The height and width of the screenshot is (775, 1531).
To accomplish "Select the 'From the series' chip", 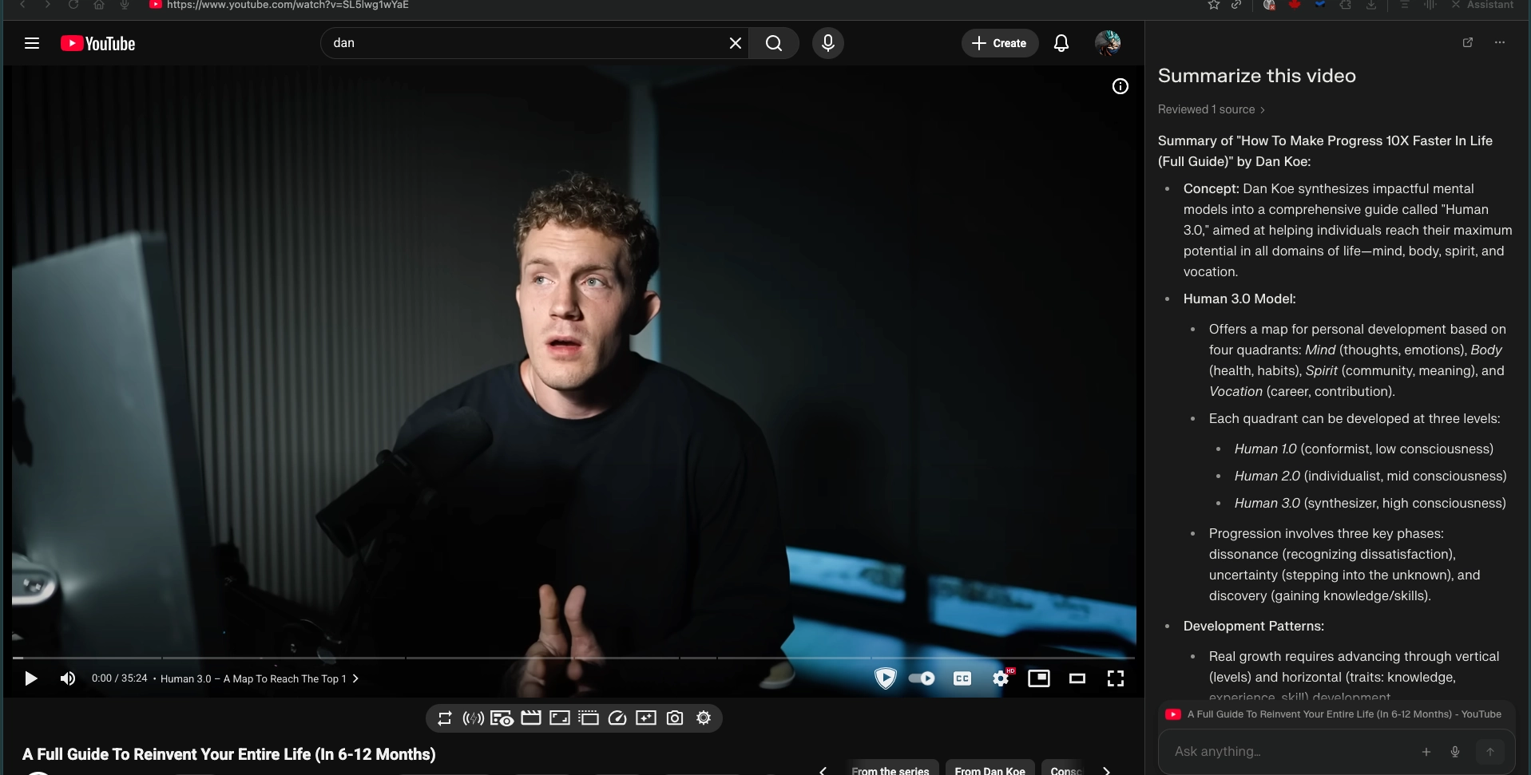I will point(890,768).
